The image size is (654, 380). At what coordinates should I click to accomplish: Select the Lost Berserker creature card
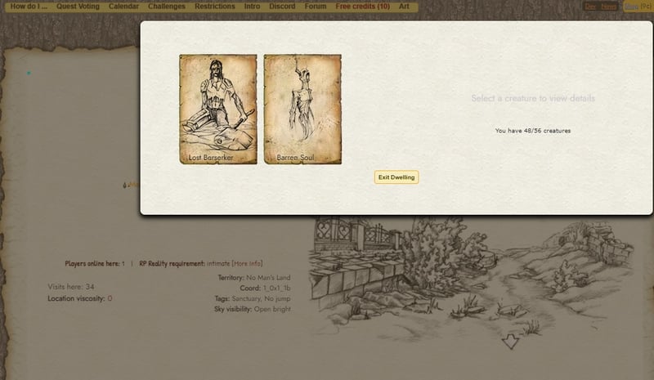coord(217,110)
